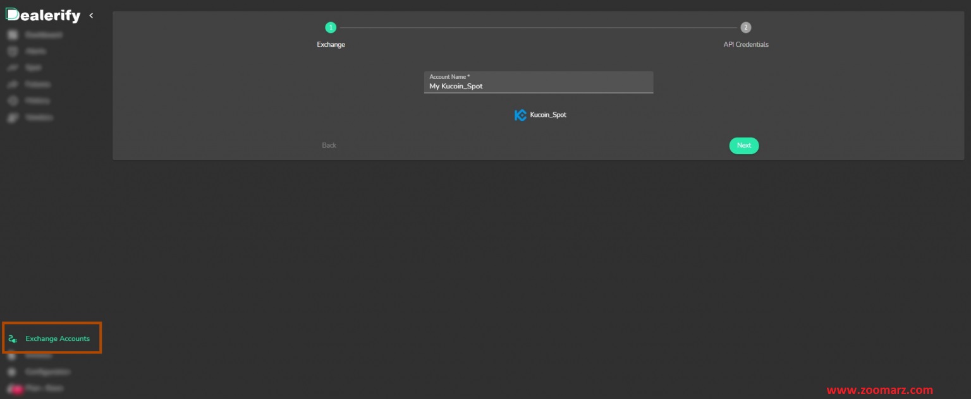Focus the Account Name input field
The width and height of the screenshot is (971, 399).
click(539, 82)
